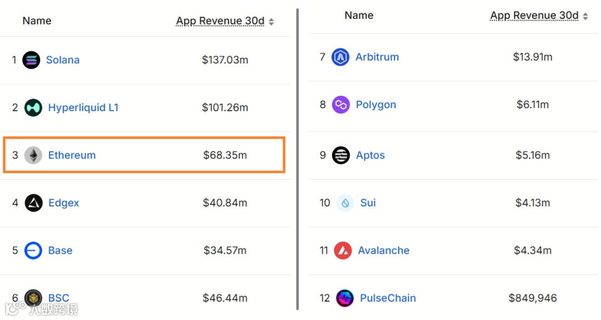
Task: Click the Polygon purple logo icon
Action: tap(341, 105)
